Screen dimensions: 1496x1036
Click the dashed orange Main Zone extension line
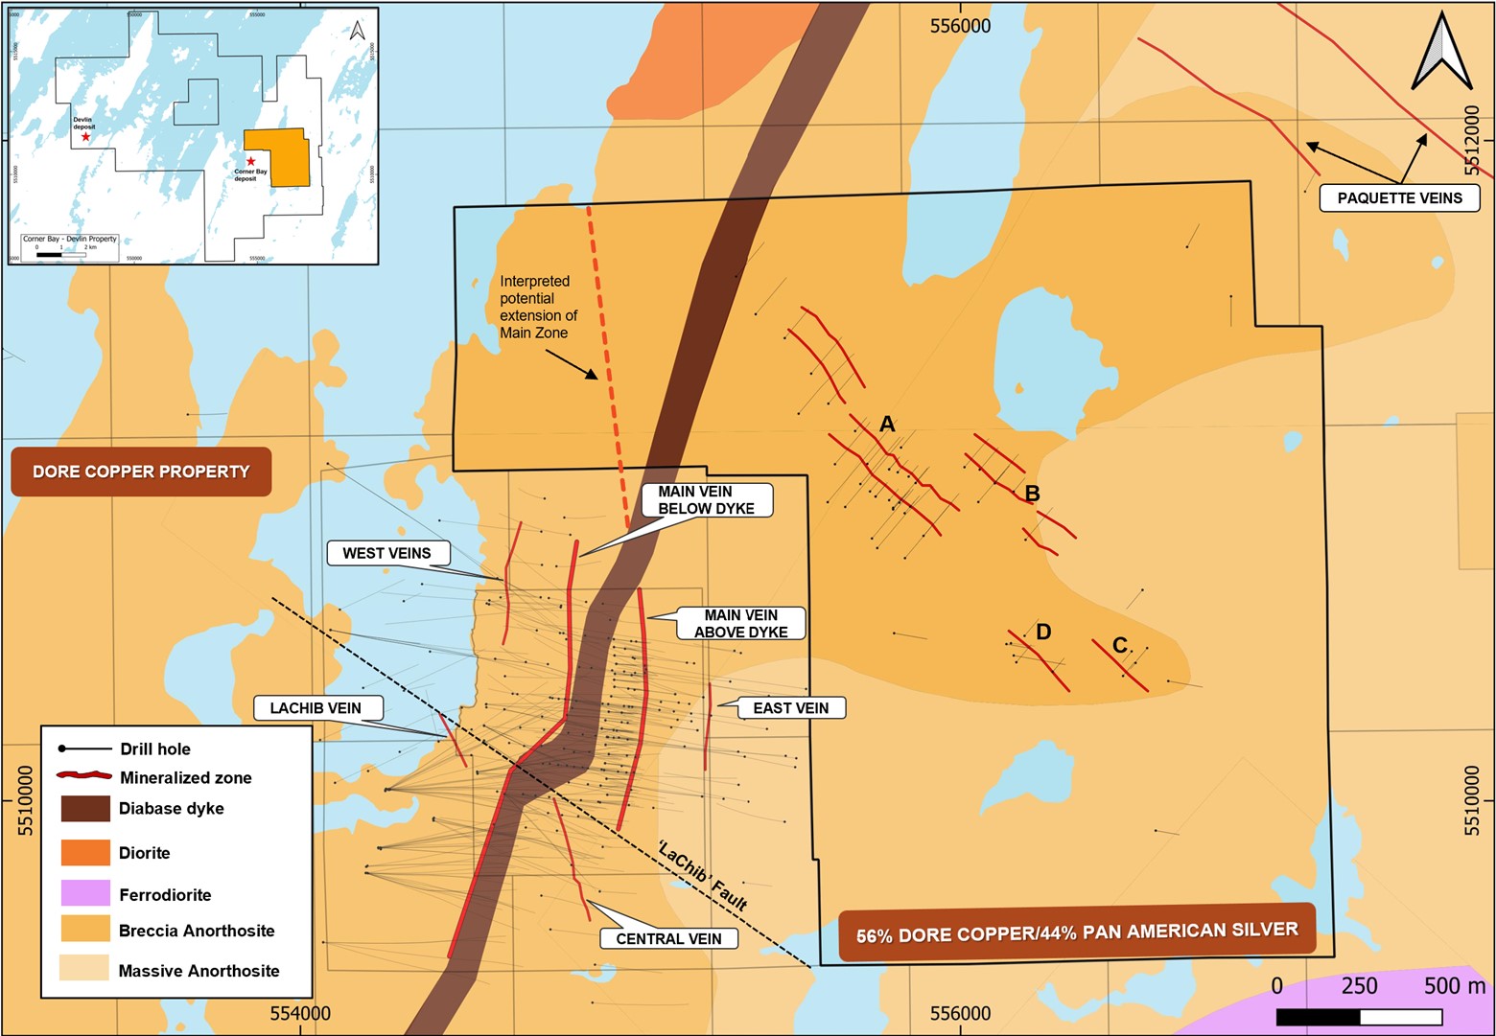click(x=608, y=366)
